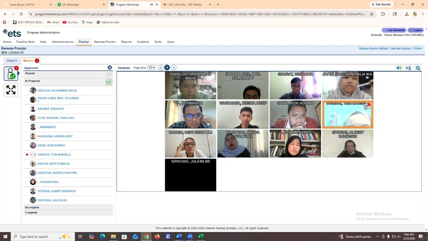The height and width of the screenshot is (241, 428).
Task: Open the YouTube bookmark
Action: coord(70,22)
